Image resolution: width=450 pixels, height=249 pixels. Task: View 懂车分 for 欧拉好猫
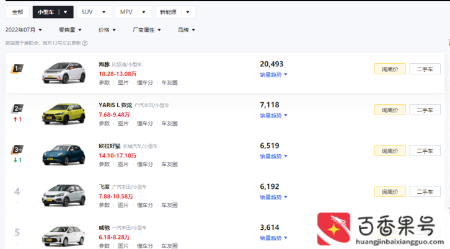[x=145, y=164]
